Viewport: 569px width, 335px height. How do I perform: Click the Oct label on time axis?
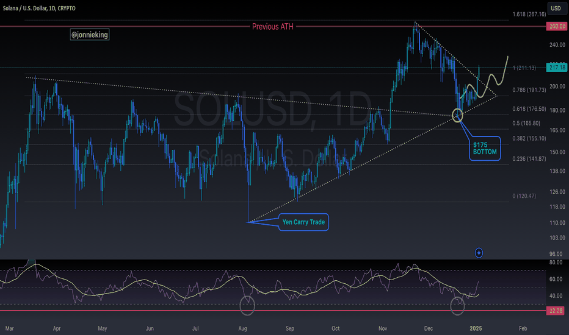pyautogui.click(x=335, y=328)
